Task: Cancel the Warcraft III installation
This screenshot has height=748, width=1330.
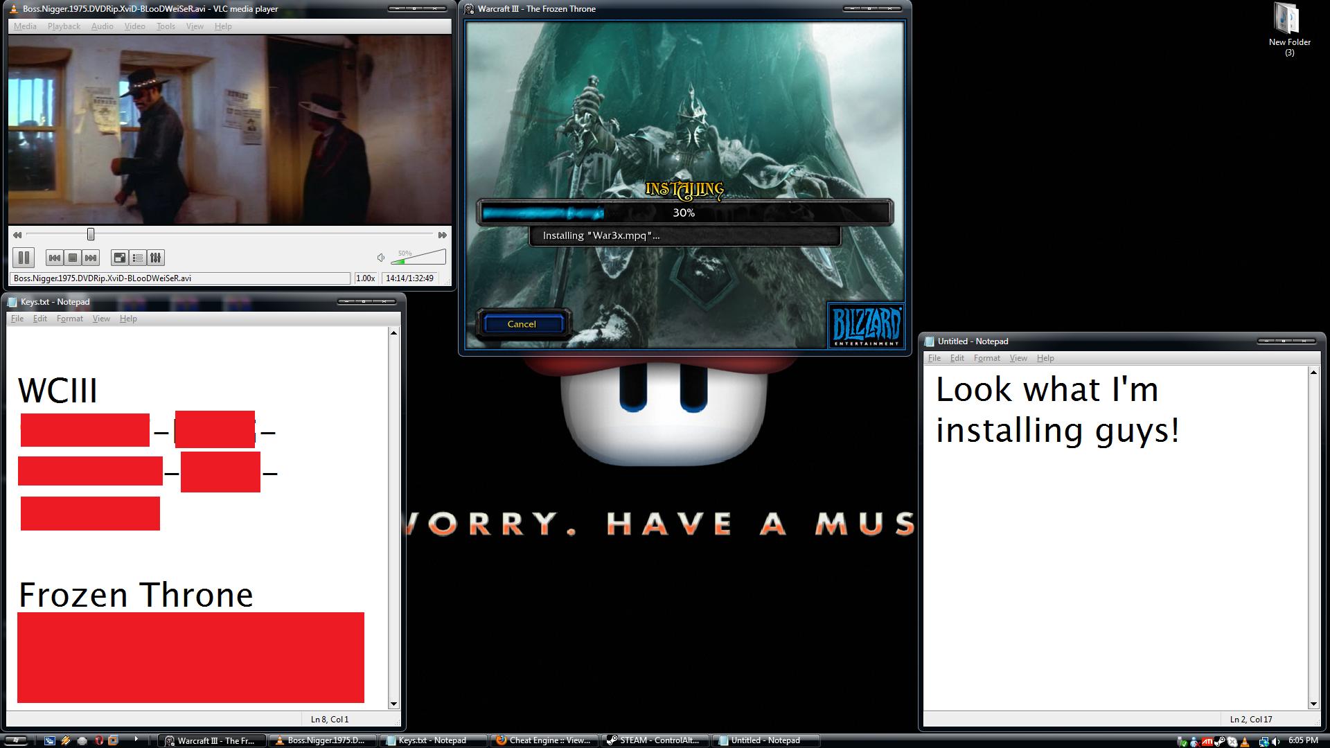Action: tap(522, 324)
